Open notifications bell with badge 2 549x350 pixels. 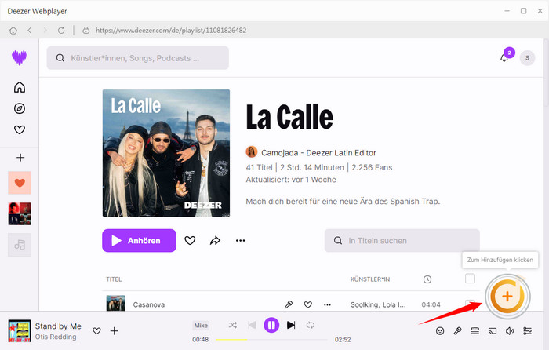[x=504, y=58]
